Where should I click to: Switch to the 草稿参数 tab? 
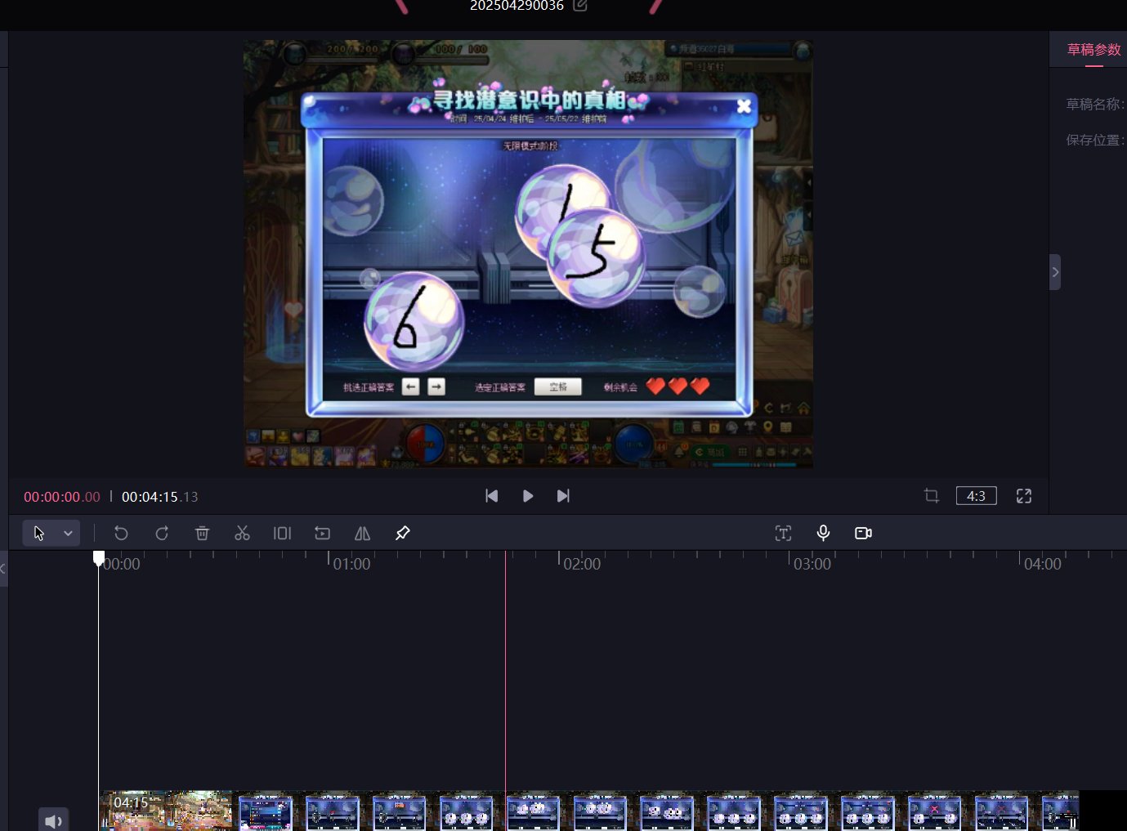[x=1093, y=50]
